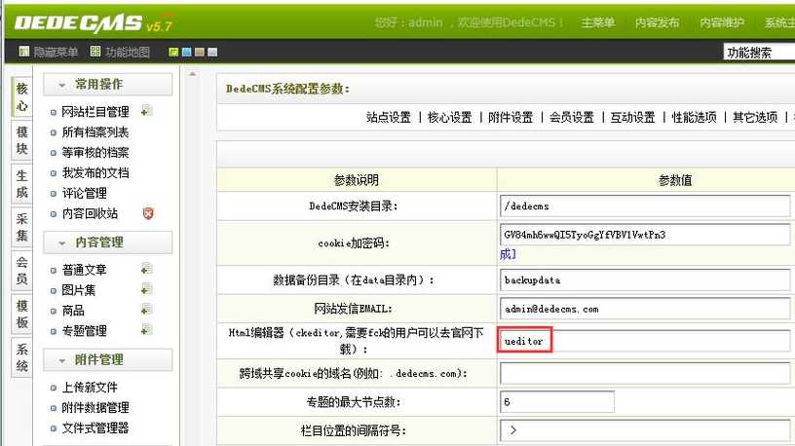Viewport: 795px width, 446px height.
Task: Click add icon beside 网站栏目管理
Action: pyautogui.click(x=146, y=110)
